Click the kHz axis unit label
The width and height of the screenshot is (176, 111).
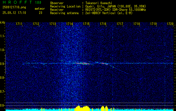click(x=3, y=22)
